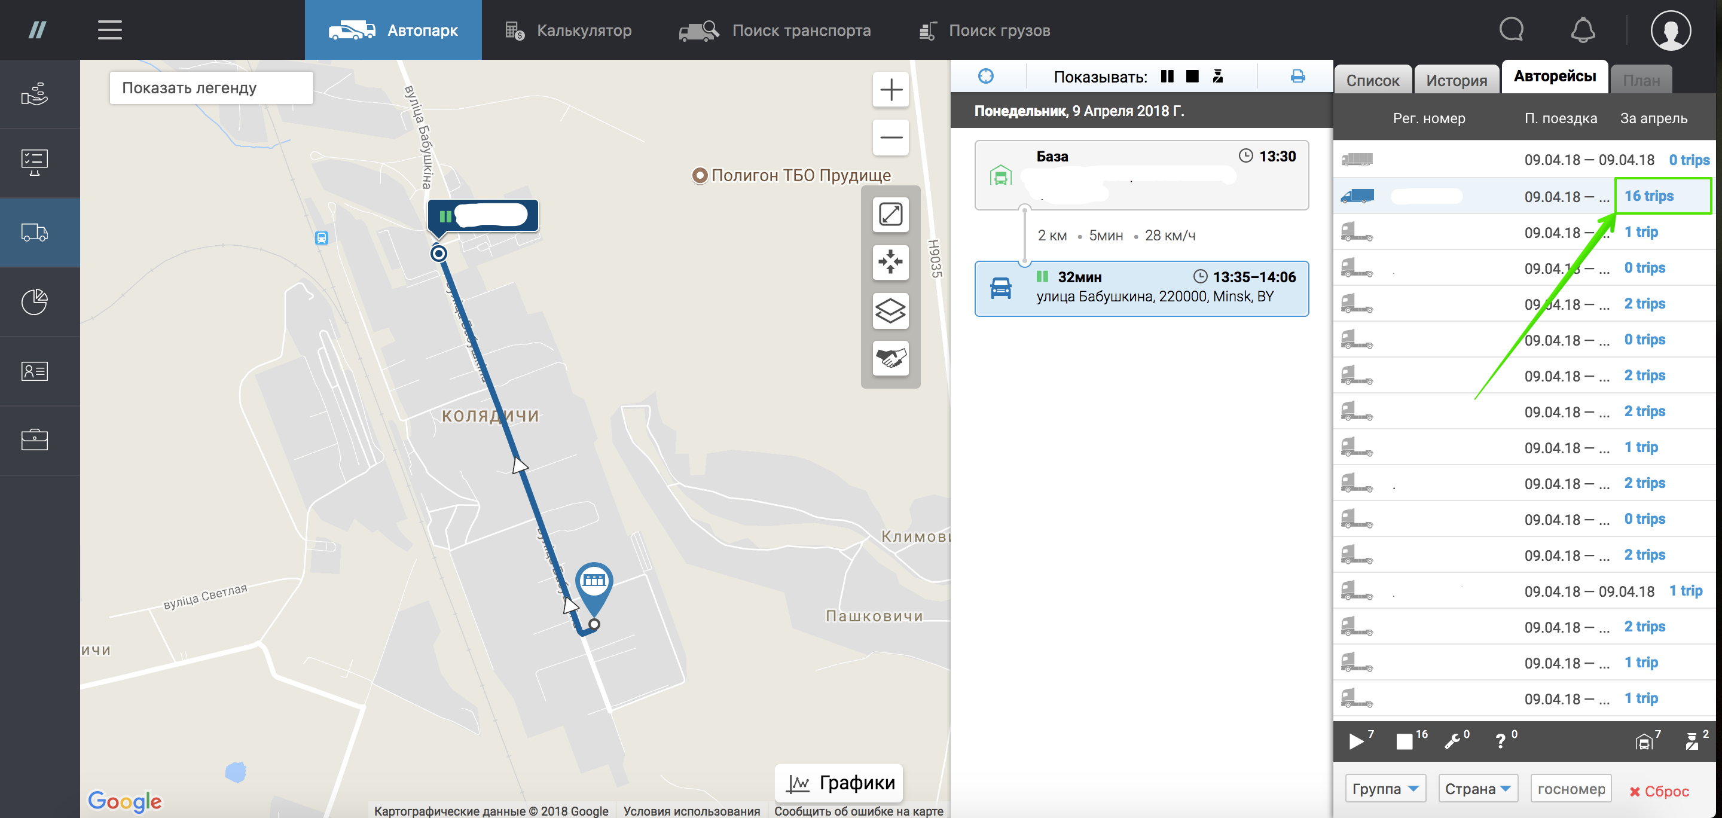The width and height of the screenshot is (1722, 818).
Task: Open the notifications bell
Action: click(1582, 30)
